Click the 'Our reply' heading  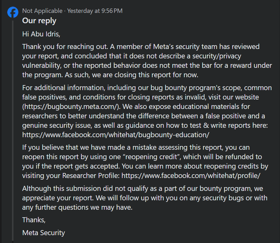click(39, 21)
